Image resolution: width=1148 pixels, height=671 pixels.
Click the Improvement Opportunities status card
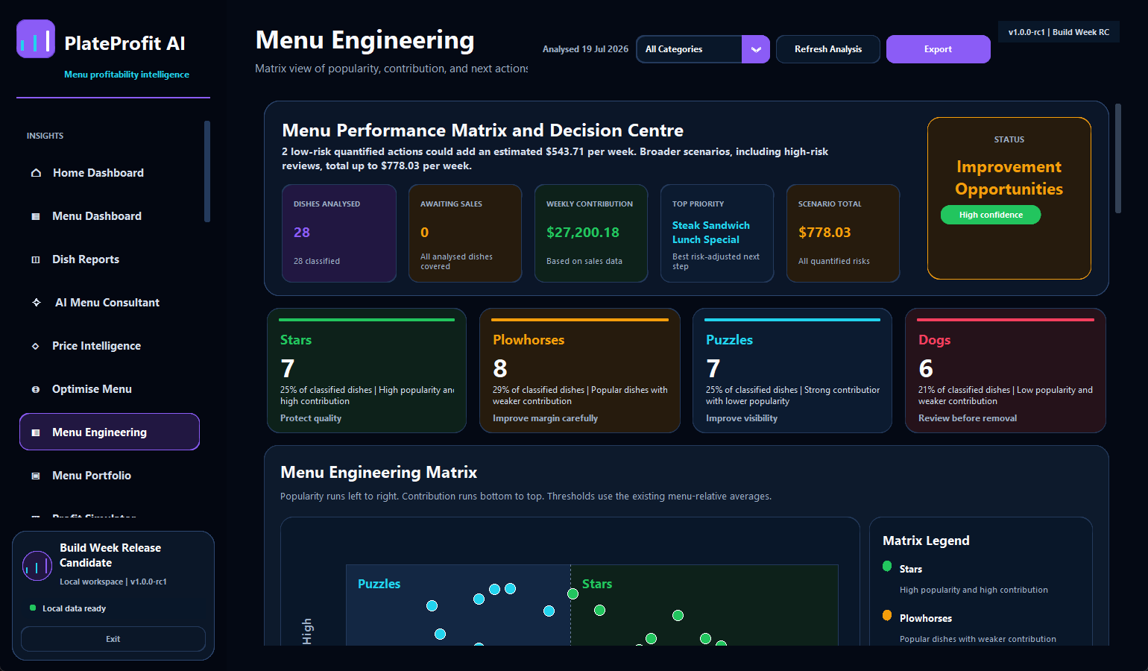click(x=1009, y=198)
